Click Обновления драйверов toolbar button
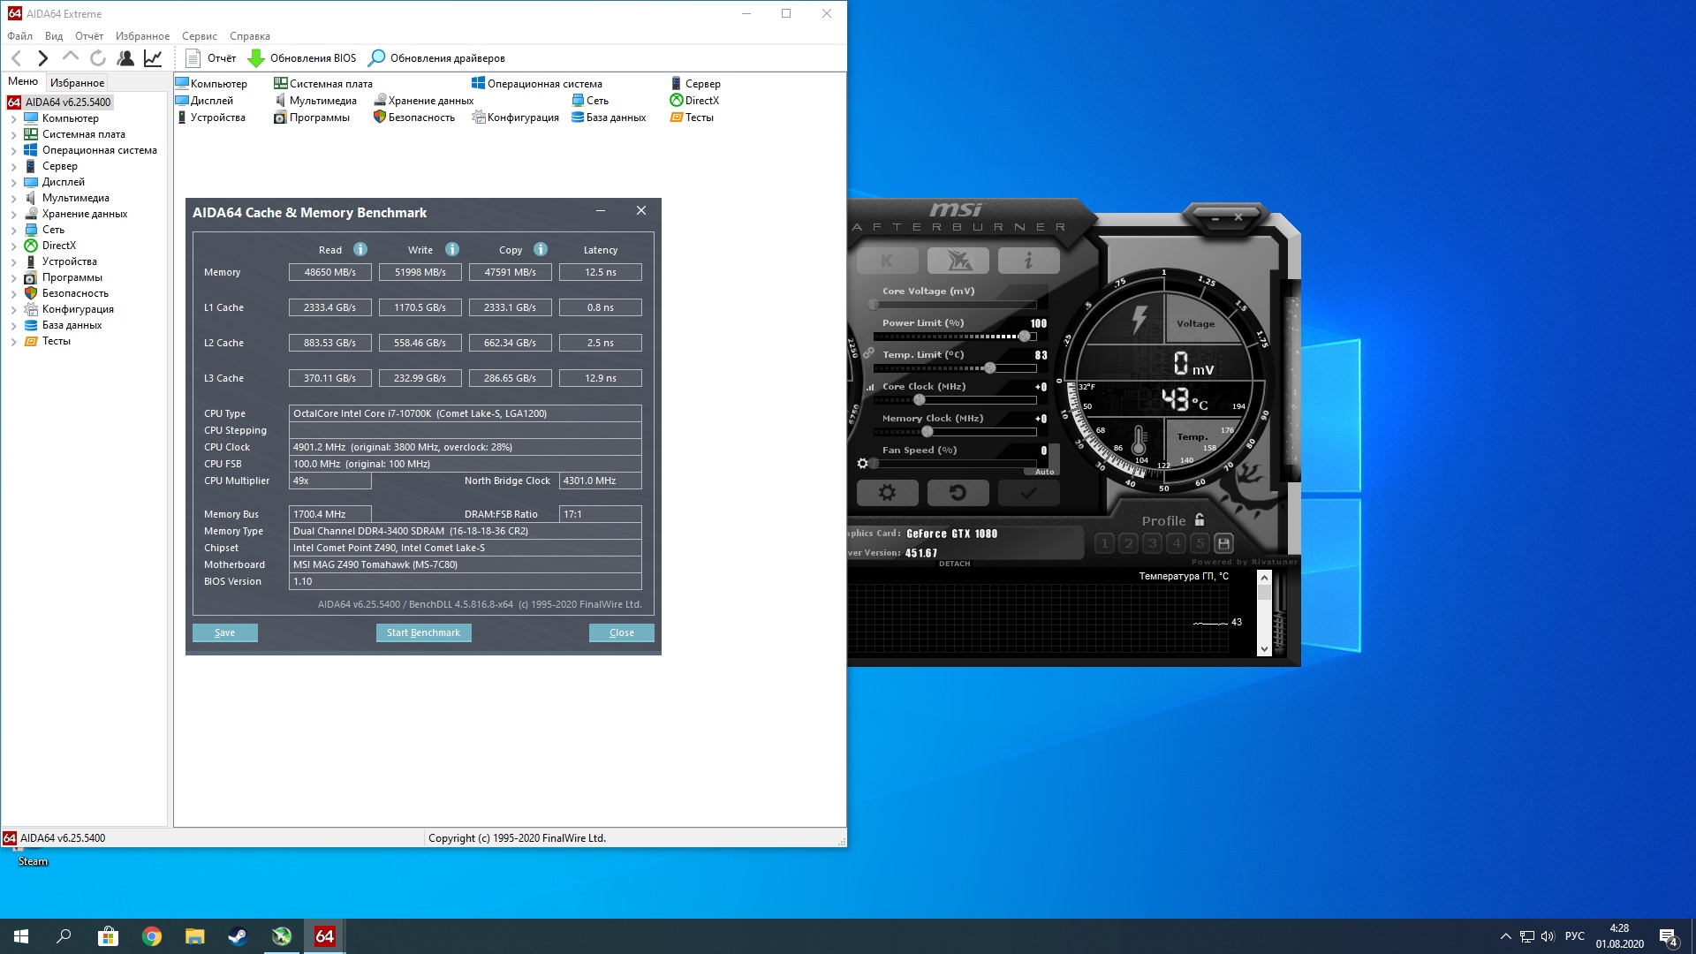The height and width of the screenshot is (954, 1696). (437, 58)
